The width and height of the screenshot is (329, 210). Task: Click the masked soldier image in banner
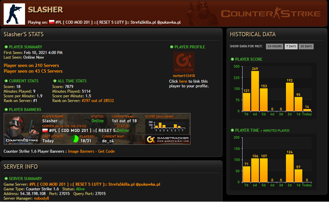pos(22,129)
